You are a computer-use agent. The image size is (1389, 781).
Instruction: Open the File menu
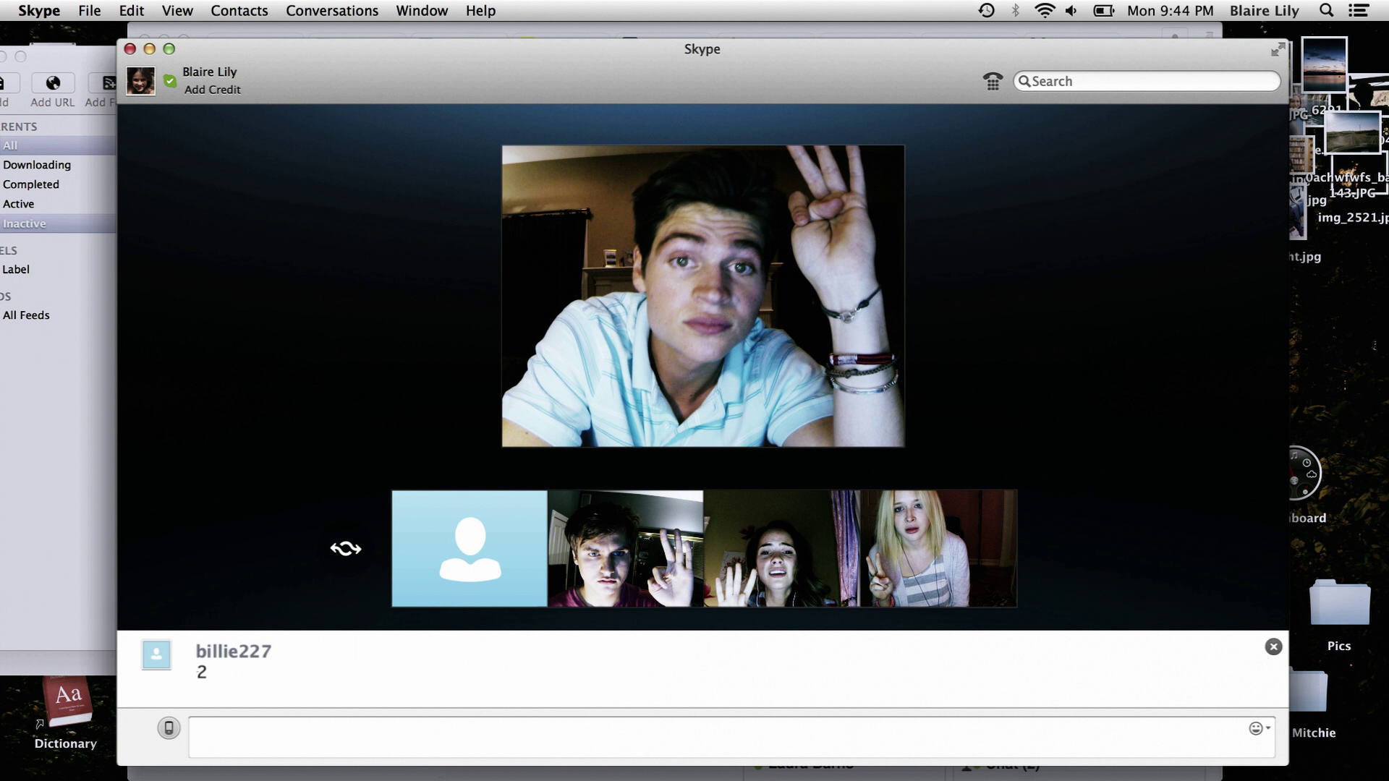pyautogui.click(x=90, y=11)
